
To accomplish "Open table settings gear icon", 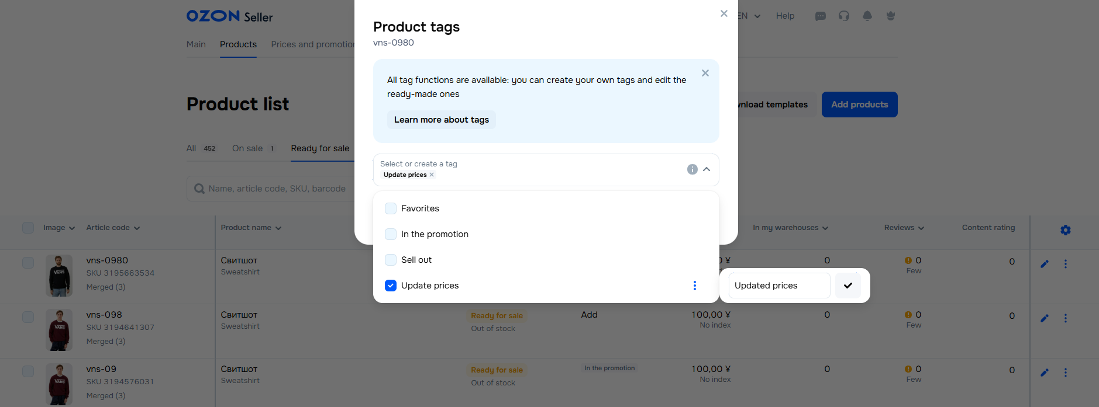I will pos(1065,230).
